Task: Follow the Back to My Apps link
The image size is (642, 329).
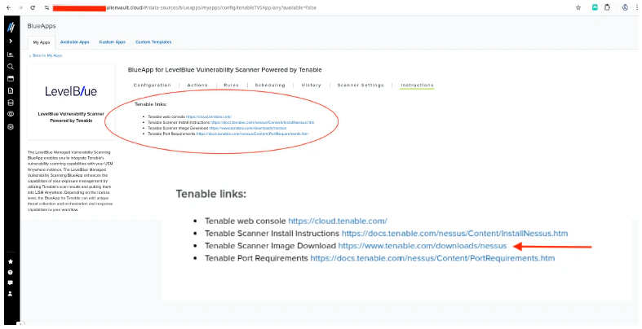Action: coord(46,55)
